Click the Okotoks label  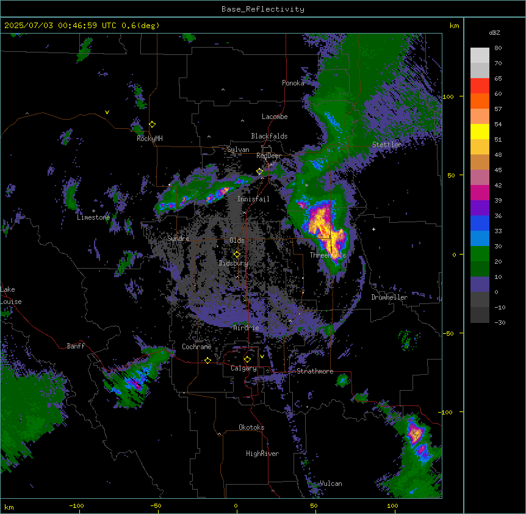click(x=251, y=427)
